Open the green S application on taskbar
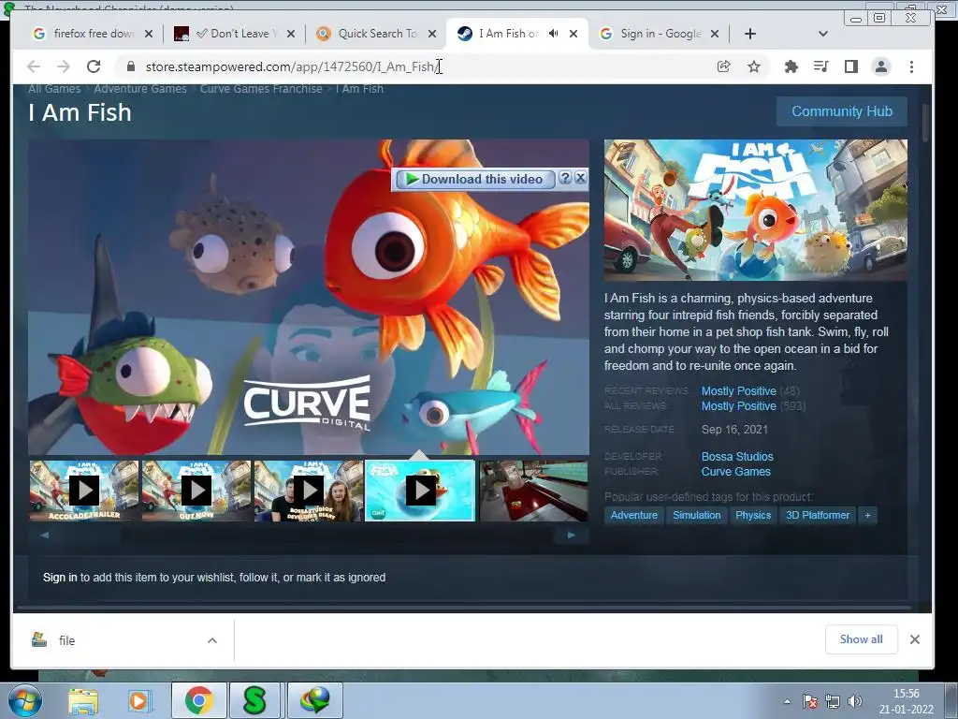The image size is (958, 719). (x=254, y=700)
